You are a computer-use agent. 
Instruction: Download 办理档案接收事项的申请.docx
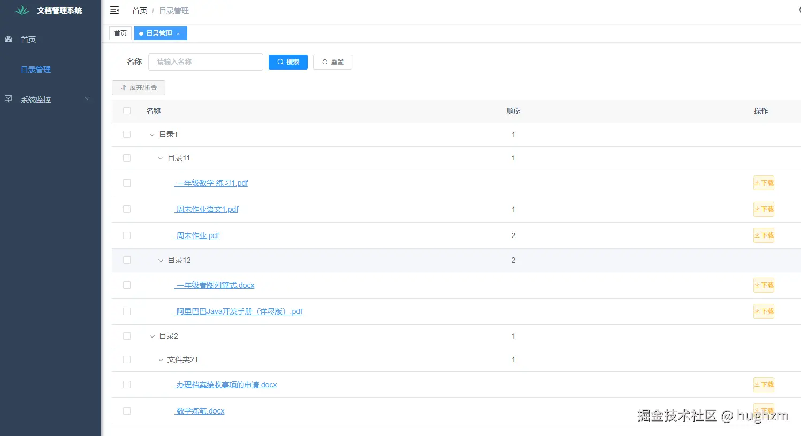pyautogui.click(x=764, y=385)
